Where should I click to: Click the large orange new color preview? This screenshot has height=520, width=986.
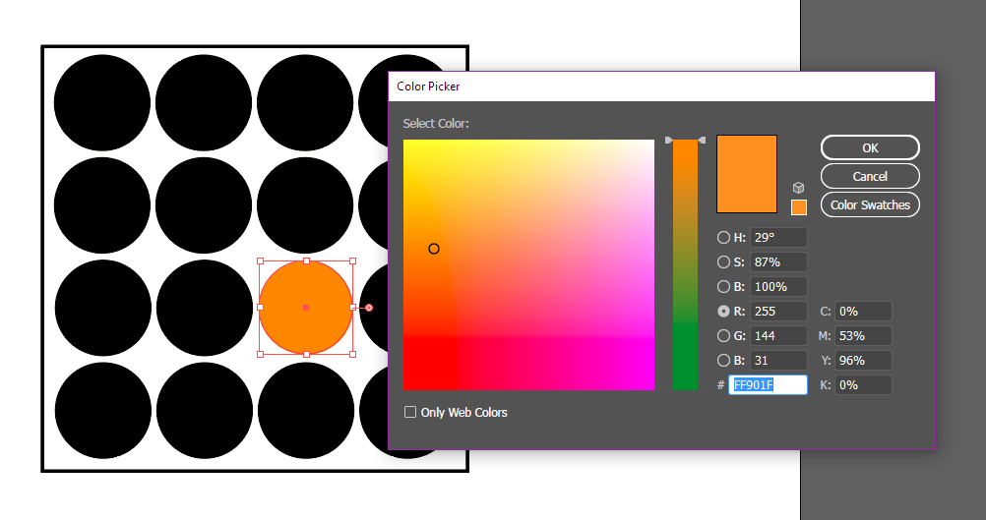pos(747,174)
